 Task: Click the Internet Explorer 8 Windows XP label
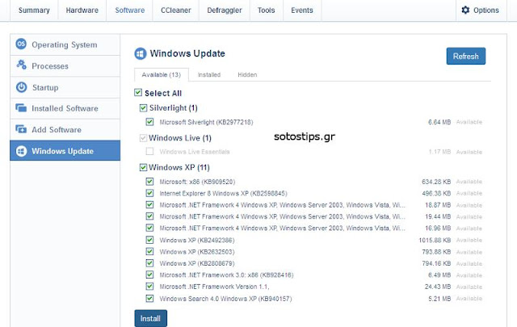pos(223,194)
